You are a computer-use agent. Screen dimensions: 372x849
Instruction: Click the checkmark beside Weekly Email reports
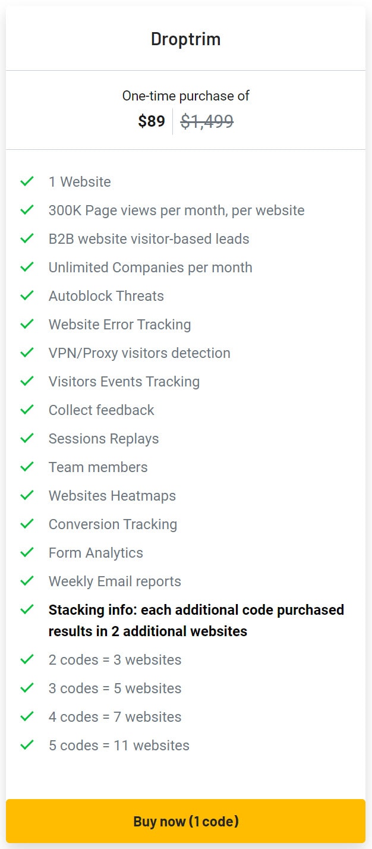click(x=27, y=581)
